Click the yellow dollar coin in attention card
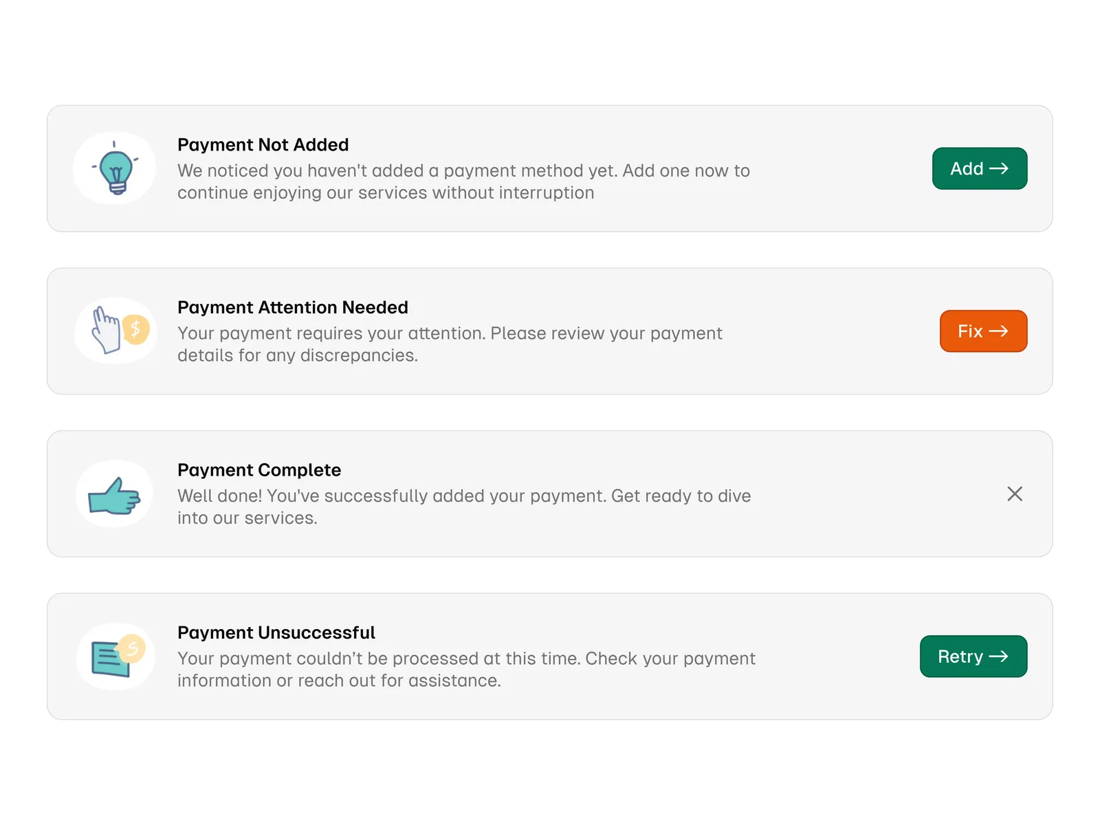1100x825 pixels. pyautogui.click(x=136, y=329)
